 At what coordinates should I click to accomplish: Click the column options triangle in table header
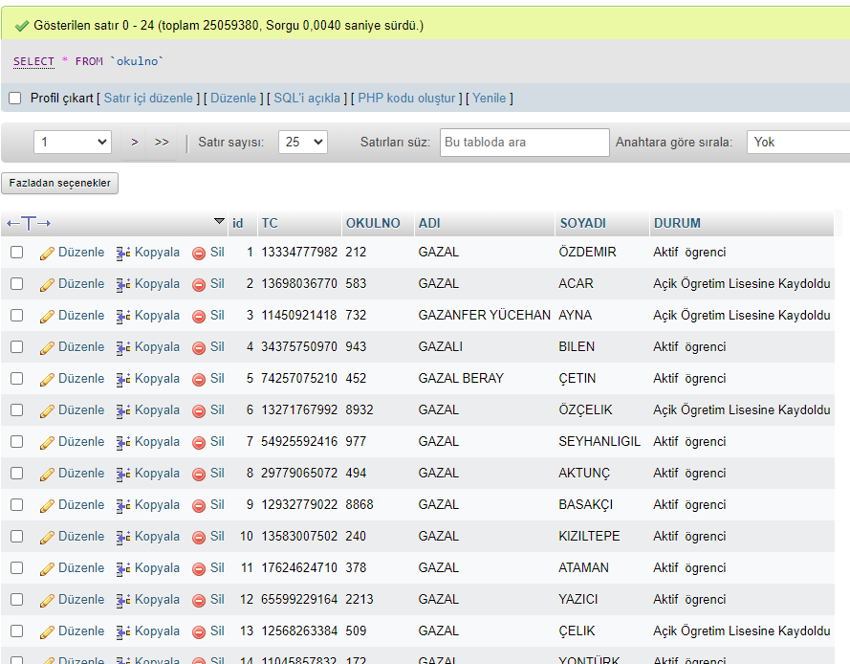tap(219, 221)
